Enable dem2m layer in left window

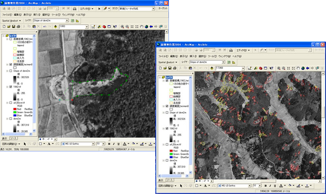pos(11,119)
